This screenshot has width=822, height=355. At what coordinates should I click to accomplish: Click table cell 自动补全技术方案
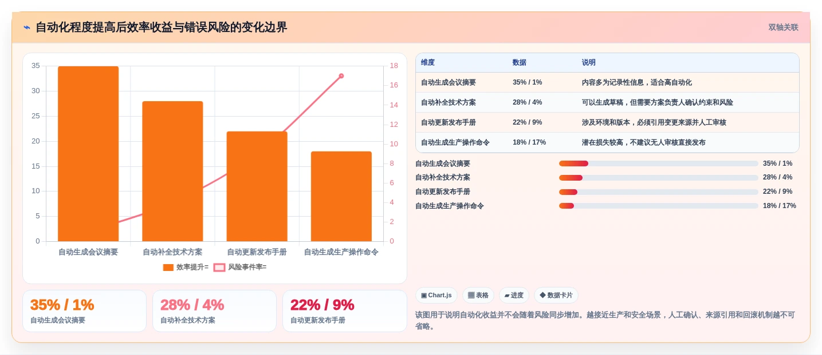click(449, 102)
